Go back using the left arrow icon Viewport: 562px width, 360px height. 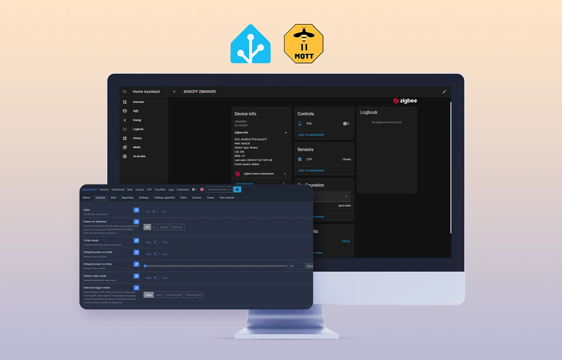[x=175, y=91]
